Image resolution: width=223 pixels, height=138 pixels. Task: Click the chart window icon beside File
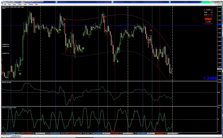click(2, 4)
